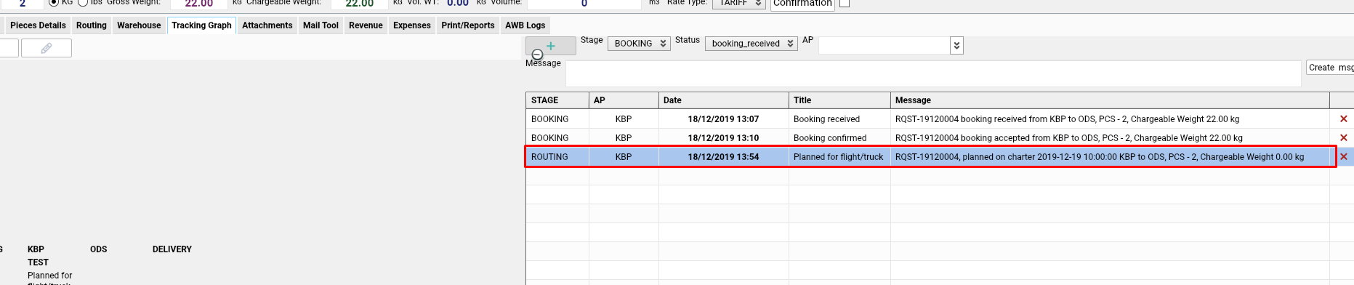Open the Rate Type TARIFF dropdown
The width and height of the screenshot is (1354, 285).
coord(738,4)
